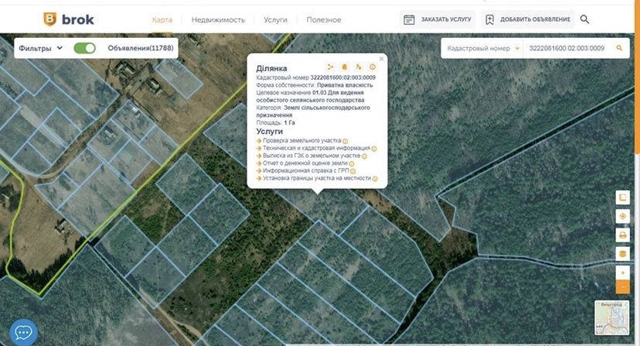The width and height of the screenshot is (640, 346).
Task: Click info icon beside Отчет о денежной оценке
Action: (x=352, y=163)
